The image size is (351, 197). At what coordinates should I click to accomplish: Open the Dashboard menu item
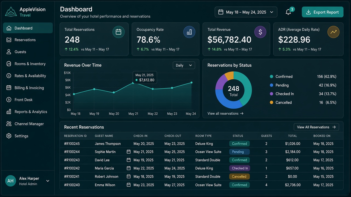28,28
